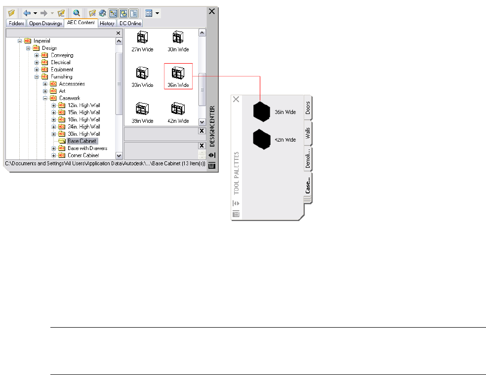Click content pane scrollbar down arrow
486x375 pixels.
(202, 122)
